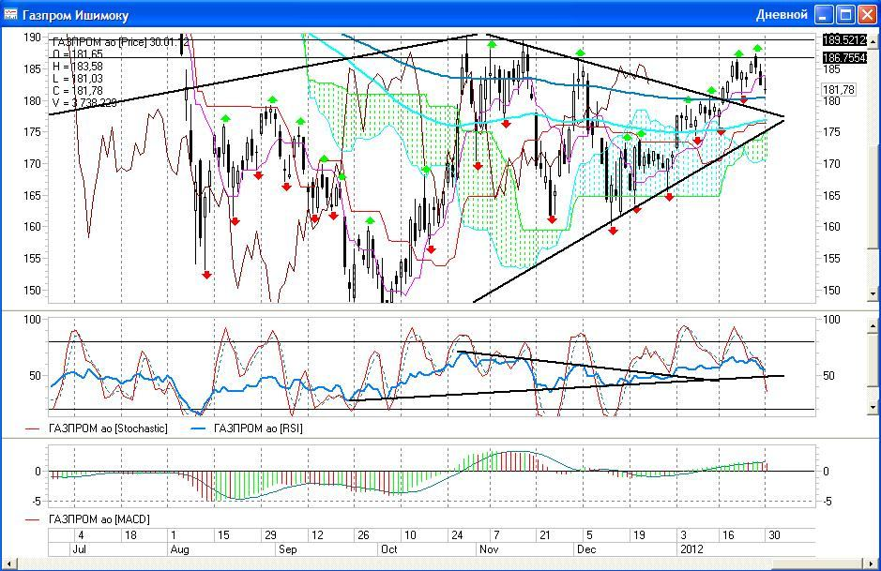881x571 pixels.
Task: Click the Sep month label on time axis
Action: pyautogui.click(x=288, y=549)
